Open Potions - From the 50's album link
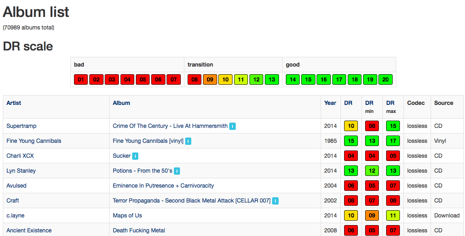The width and height of the screenshot is (465, 236). (x=142, y=171)
